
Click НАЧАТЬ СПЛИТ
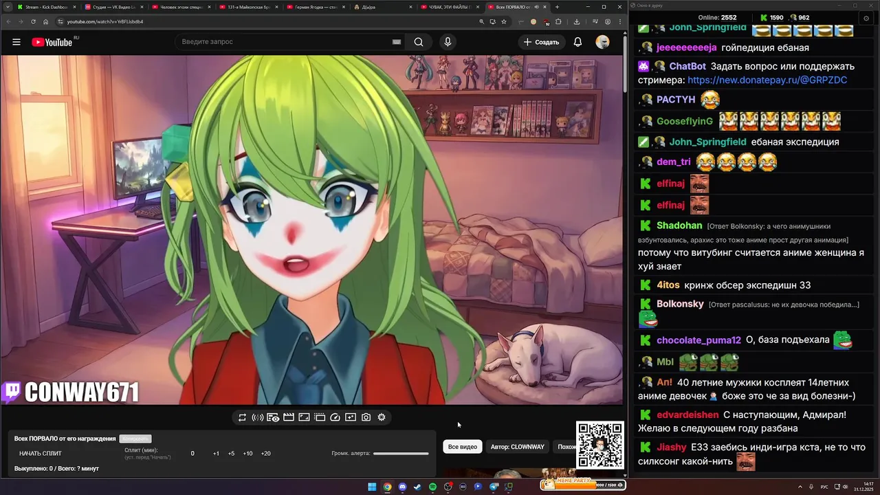pyautogui.click(x=41, y=454)
